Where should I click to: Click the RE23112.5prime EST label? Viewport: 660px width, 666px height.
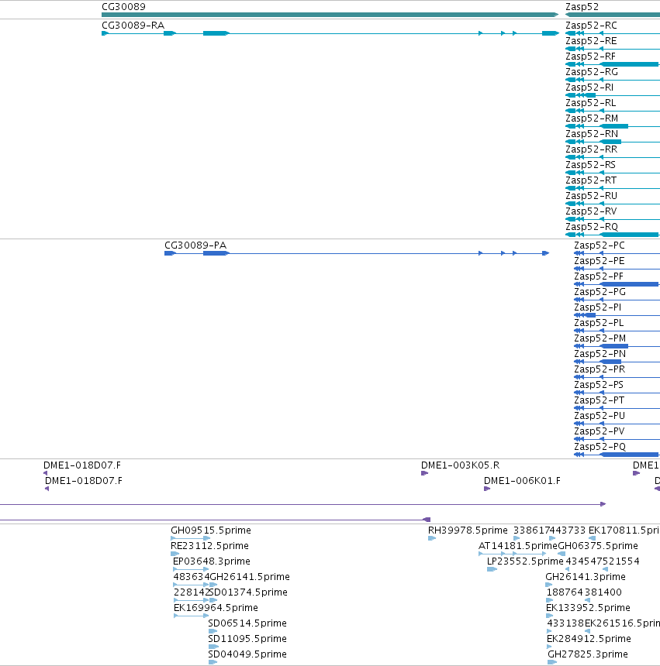coord(209,546)
